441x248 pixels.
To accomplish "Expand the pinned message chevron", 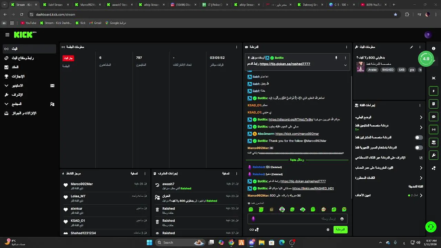I will pos(345,65).
